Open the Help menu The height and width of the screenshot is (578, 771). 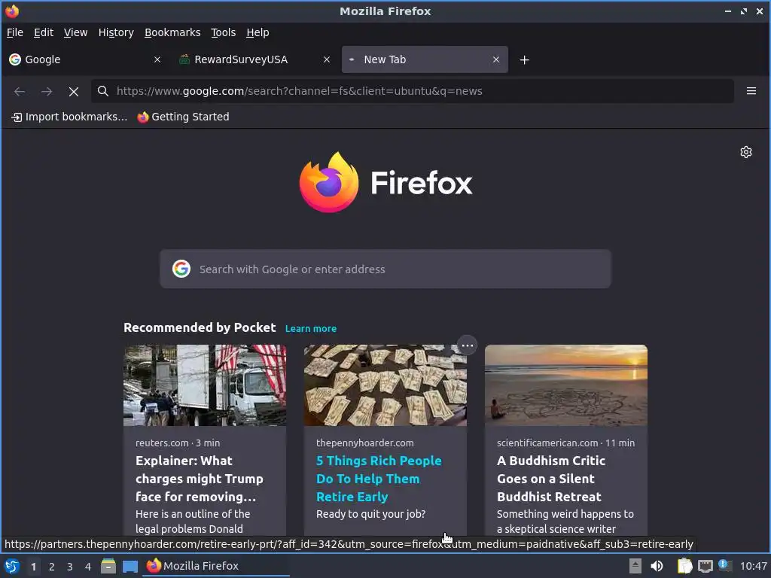coord(258,32)
